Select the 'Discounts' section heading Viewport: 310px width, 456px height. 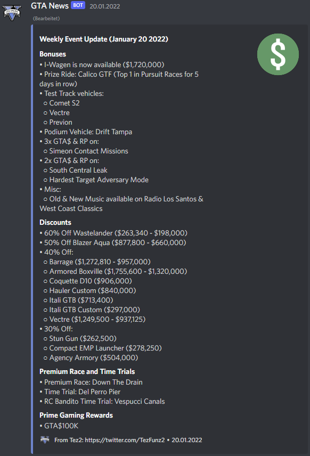pos(55,222)
